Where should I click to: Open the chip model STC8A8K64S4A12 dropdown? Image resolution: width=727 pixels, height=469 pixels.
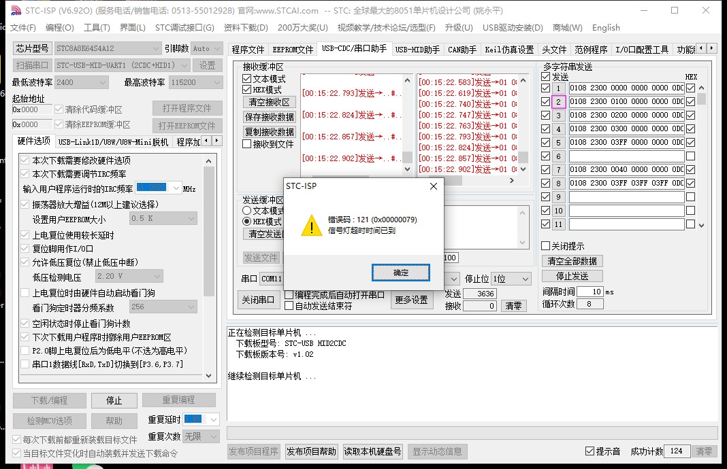155,48
